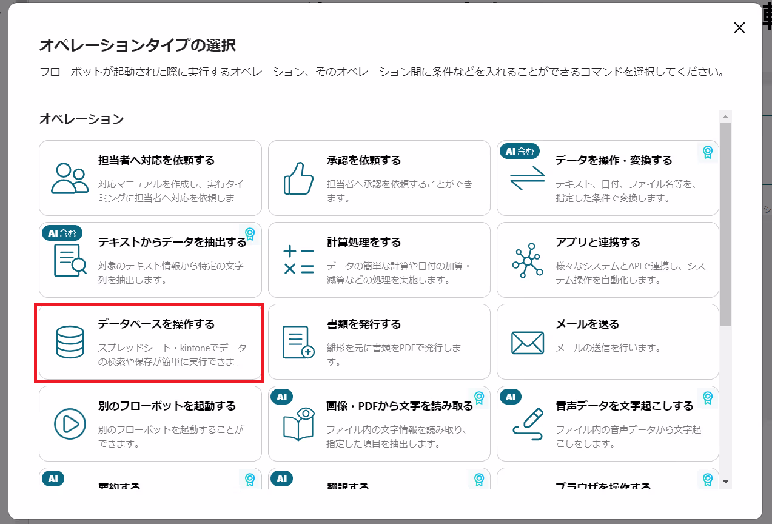
Task: Click the premium ribbon badge on 翻訳する card
Action: [478, 480]
